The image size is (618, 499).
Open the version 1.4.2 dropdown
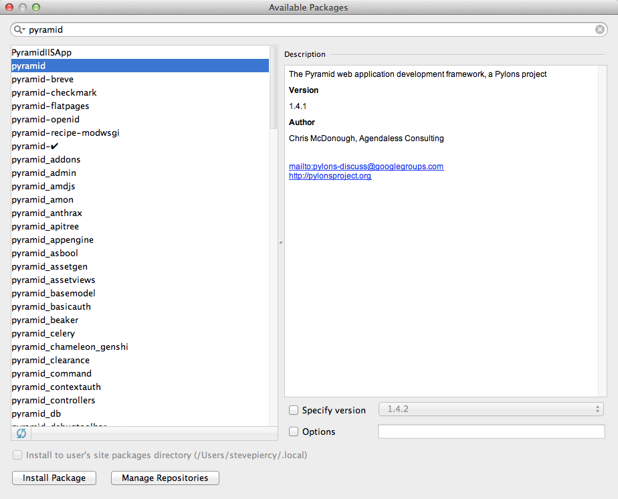click(x=491, y=409)
